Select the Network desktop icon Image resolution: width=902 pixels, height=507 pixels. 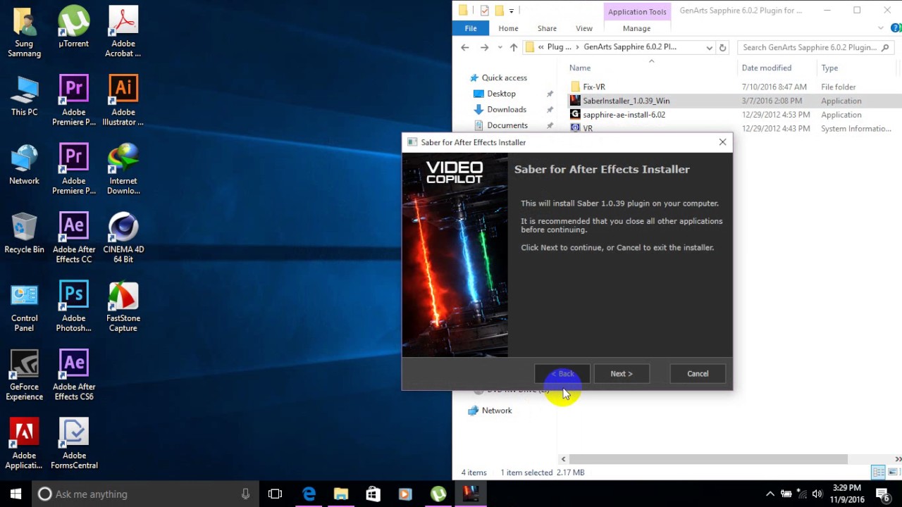pyautogui.click(x=24, y=164)
